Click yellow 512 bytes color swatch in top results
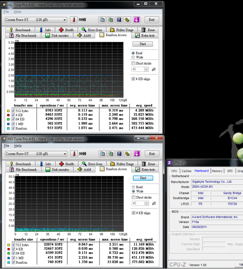Viewport: 243px width, 269px height. click(8, 111)
